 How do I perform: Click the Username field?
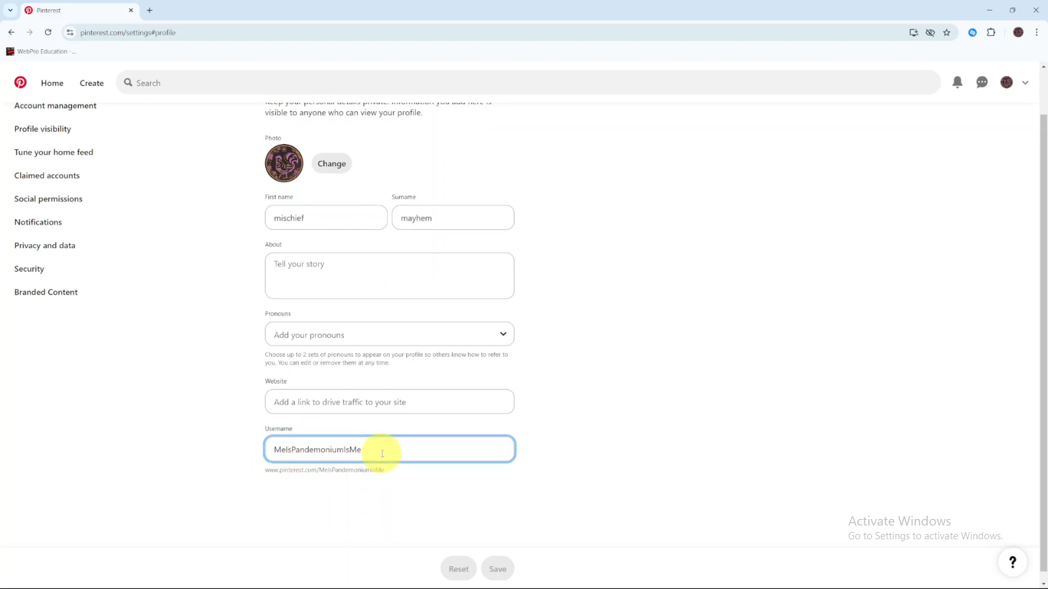coord(390,449)
